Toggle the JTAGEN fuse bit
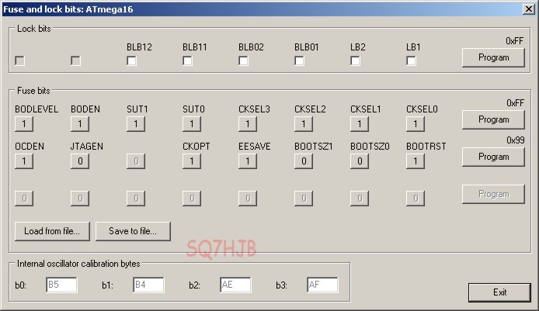The height and width of the screenshot is (311, 539). pos(80,161)
